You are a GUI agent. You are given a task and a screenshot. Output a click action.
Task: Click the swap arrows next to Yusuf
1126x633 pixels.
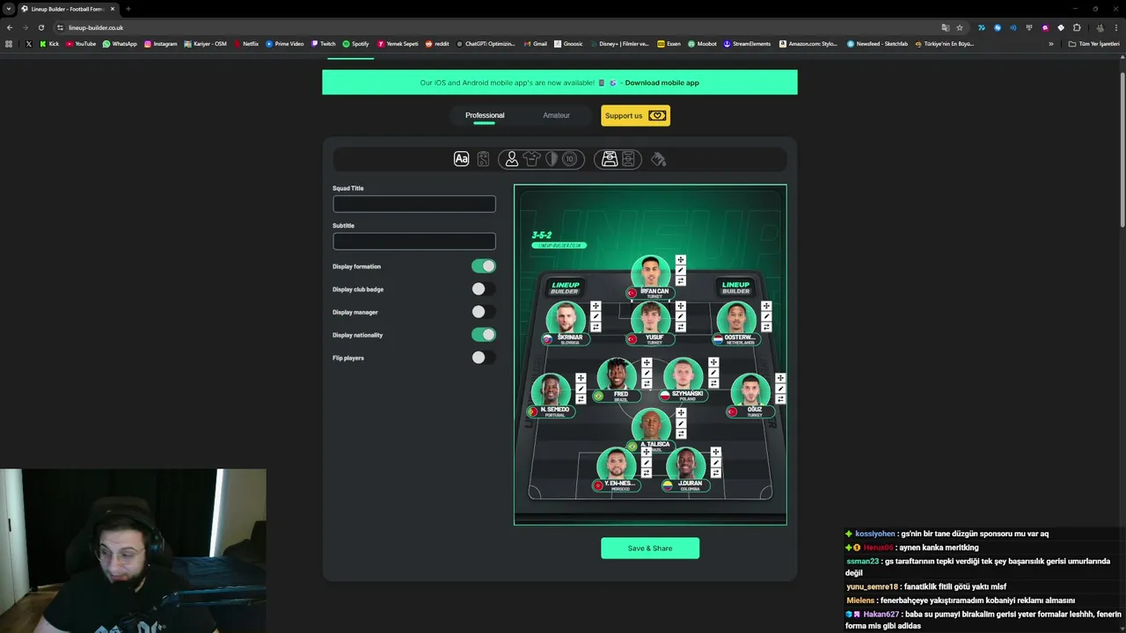681,327
